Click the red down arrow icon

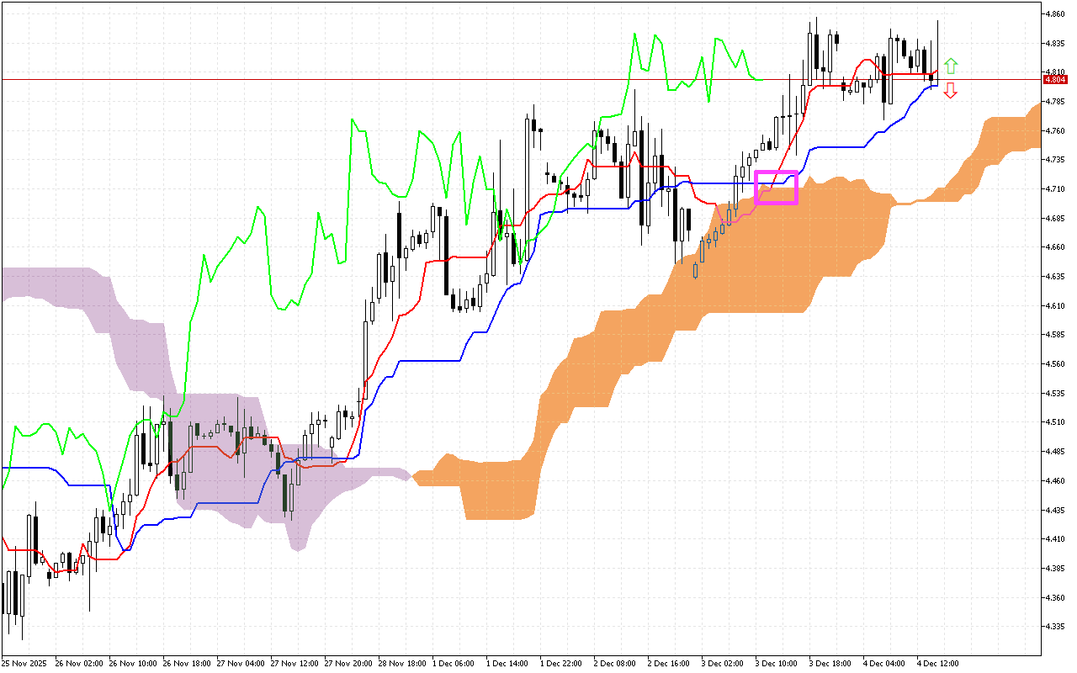tap(950, 90)
